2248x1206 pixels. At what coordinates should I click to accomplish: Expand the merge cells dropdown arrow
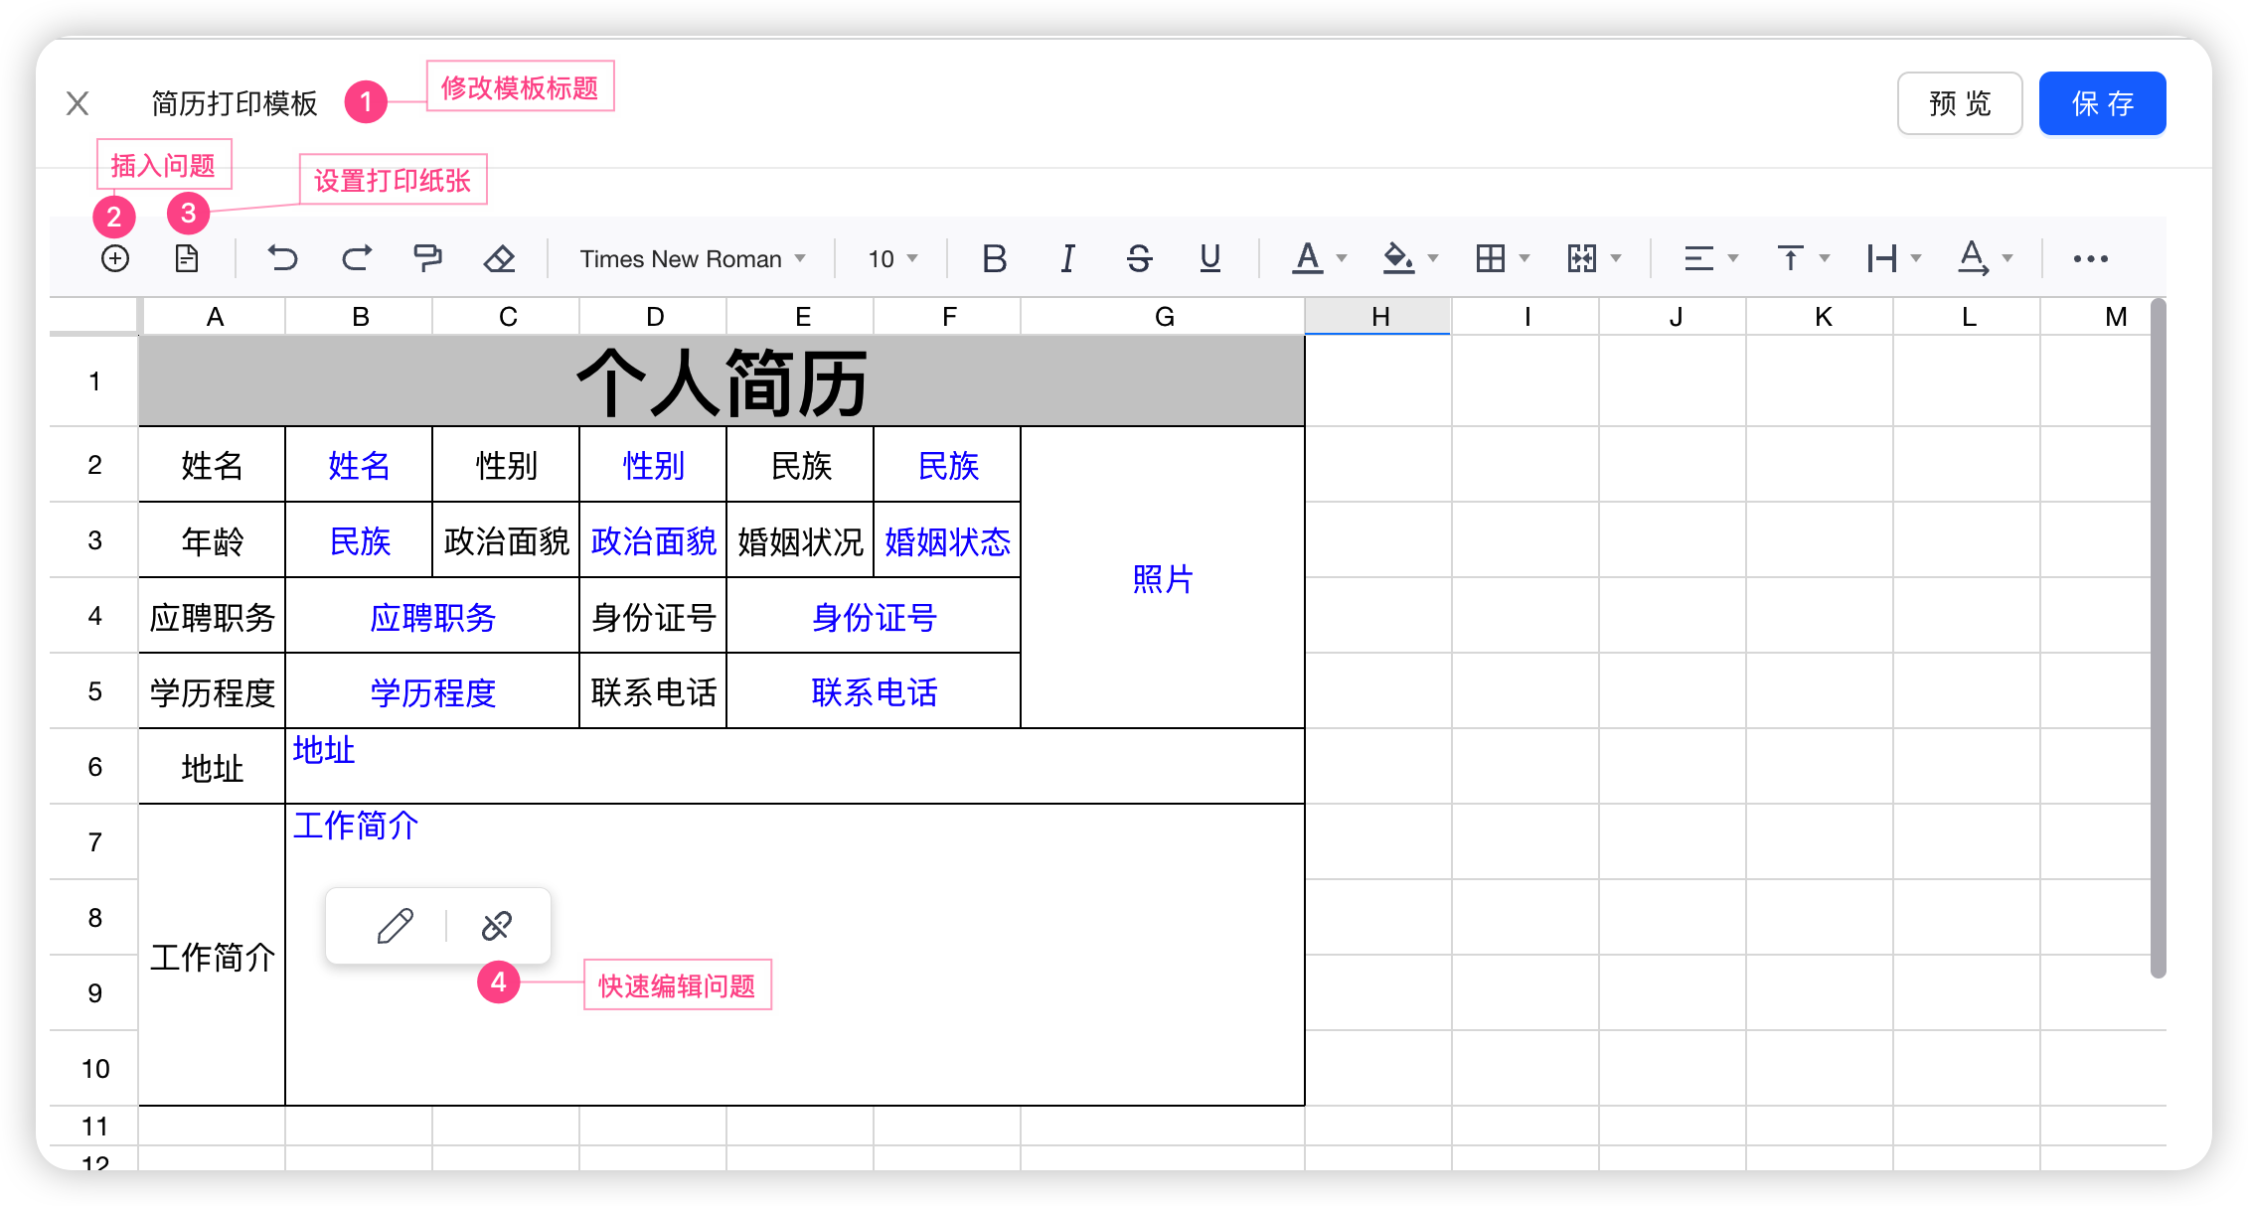point(1616,258)
